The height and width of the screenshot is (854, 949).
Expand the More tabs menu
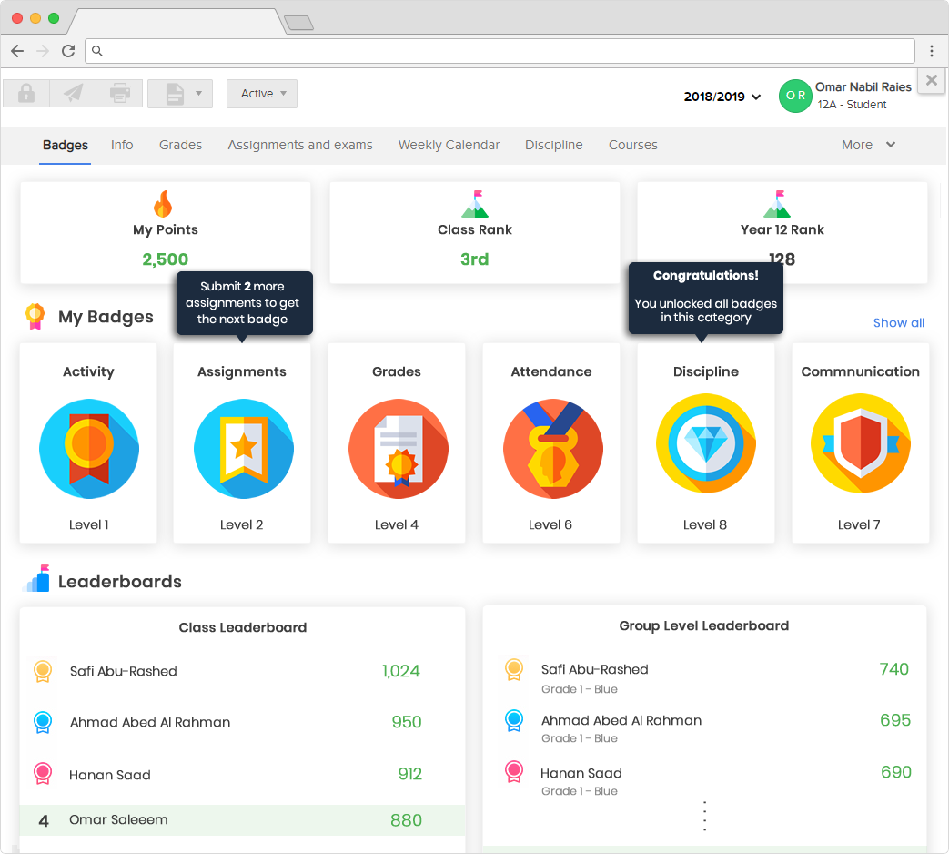[x=868, y=145]
